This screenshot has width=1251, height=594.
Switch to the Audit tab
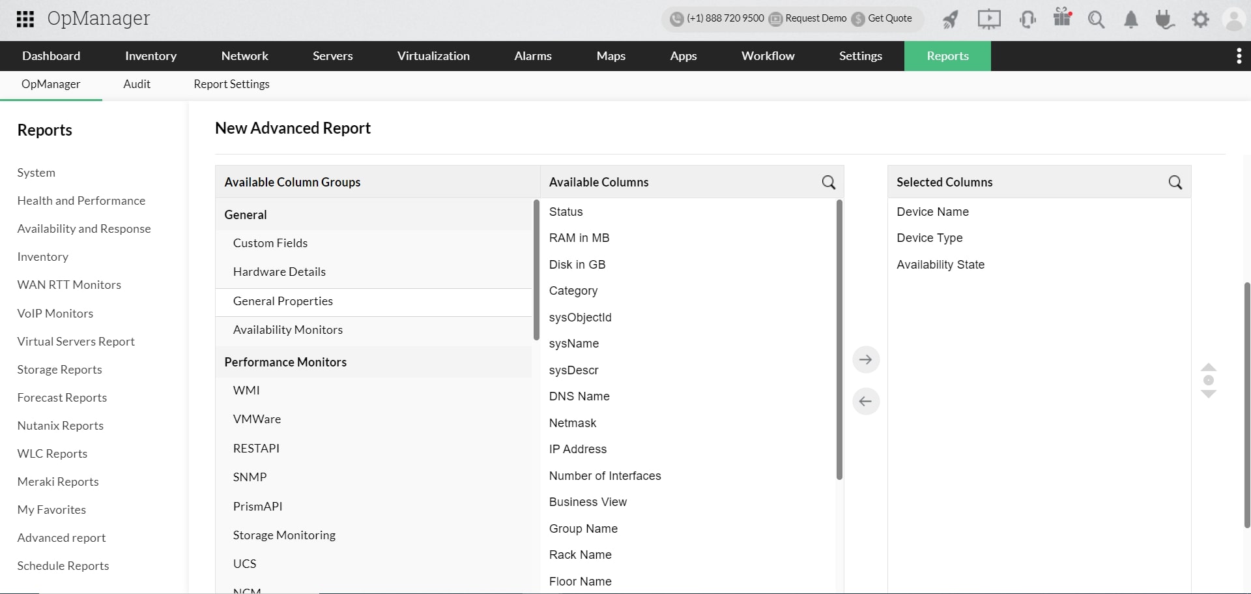click(137, 84)
